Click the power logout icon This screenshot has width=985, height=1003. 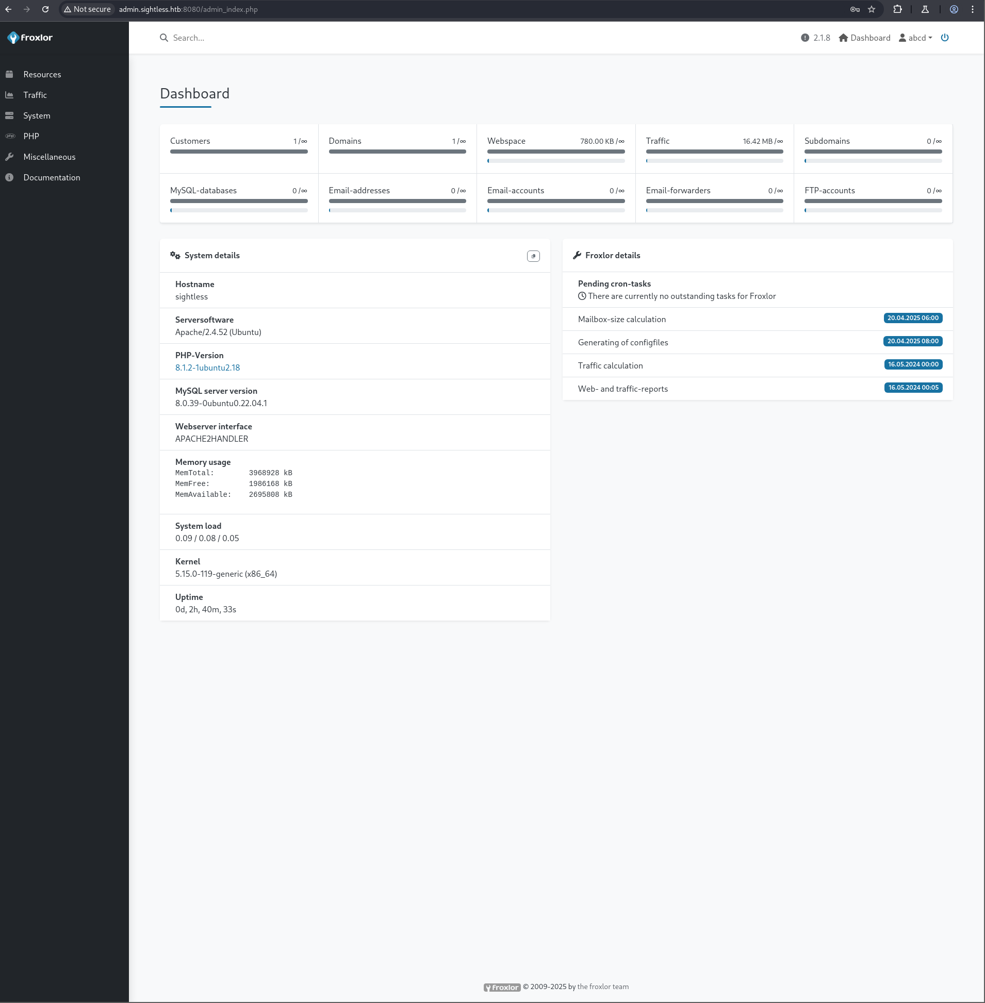[944, 38]
